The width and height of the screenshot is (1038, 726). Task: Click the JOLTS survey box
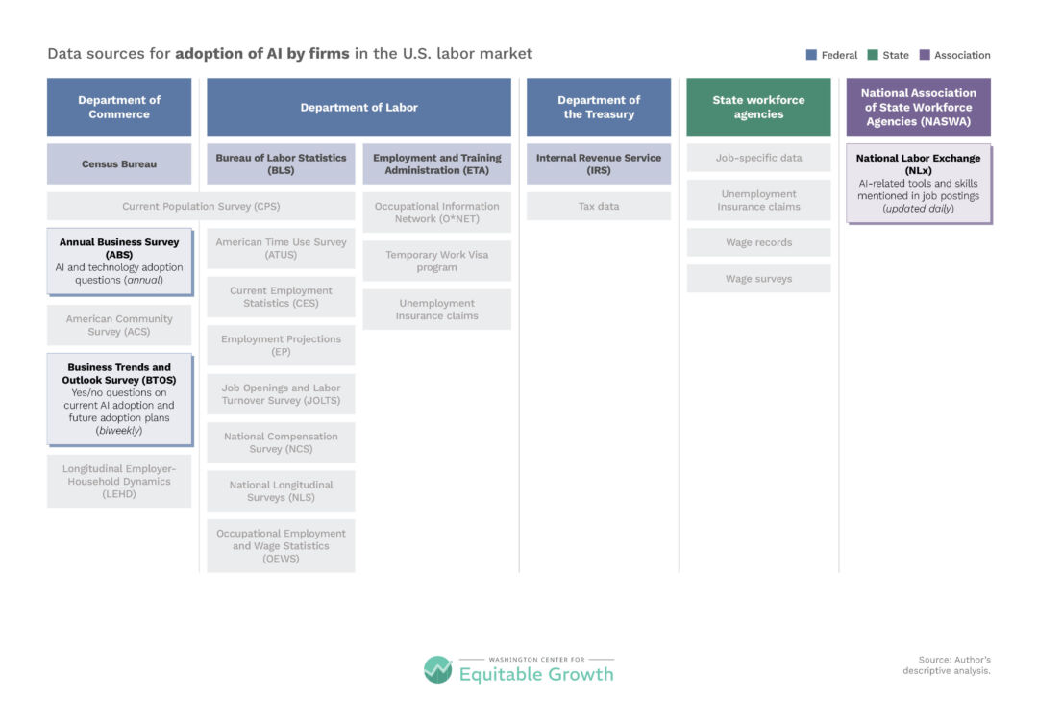click(x=281, y=394)
